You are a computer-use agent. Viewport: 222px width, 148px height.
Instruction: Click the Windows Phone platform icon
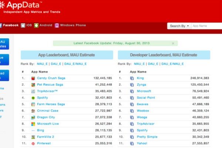click(x=57, y=26)
